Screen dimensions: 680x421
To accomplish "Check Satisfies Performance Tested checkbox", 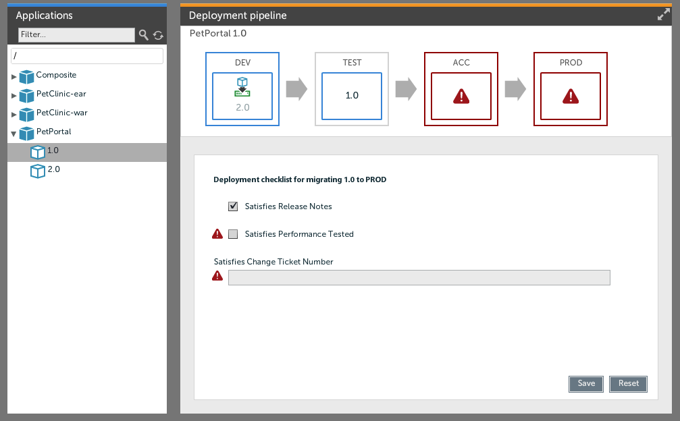I will (x=234, y=234).
